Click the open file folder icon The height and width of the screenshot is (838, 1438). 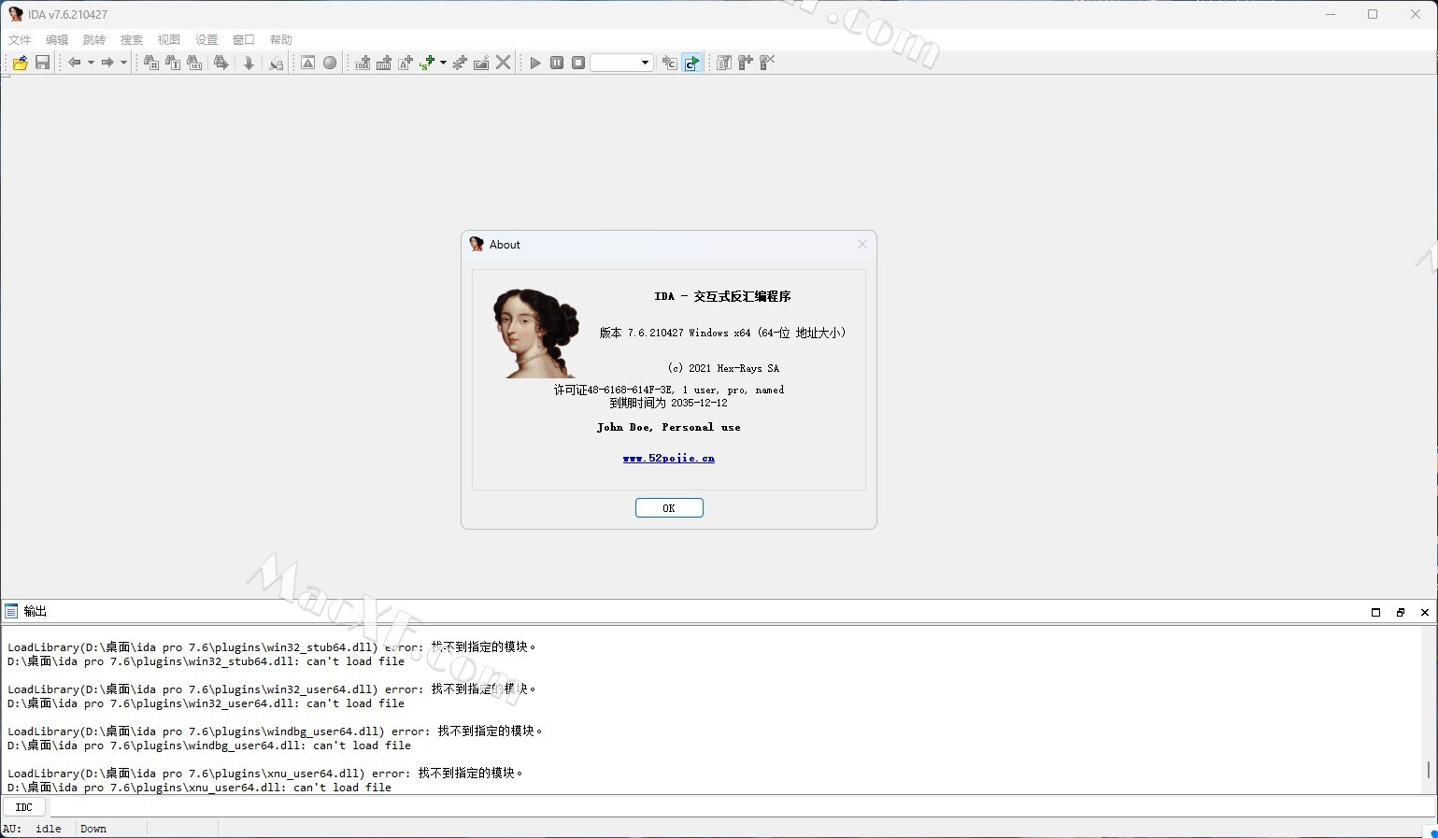(x=20, y=63)
